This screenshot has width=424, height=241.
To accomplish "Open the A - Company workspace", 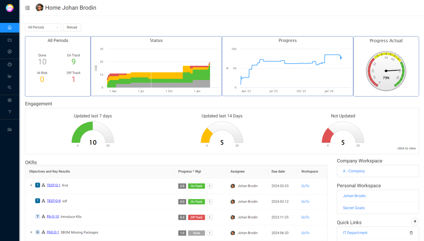I will 354,171.
